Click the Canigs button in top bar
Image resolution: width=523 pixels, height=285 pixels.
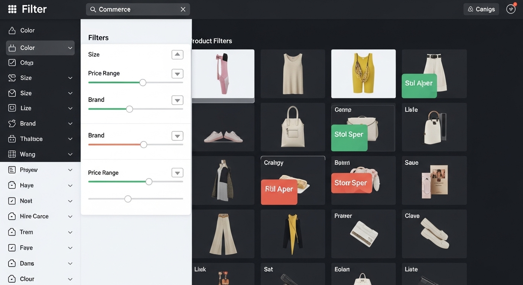481,9
